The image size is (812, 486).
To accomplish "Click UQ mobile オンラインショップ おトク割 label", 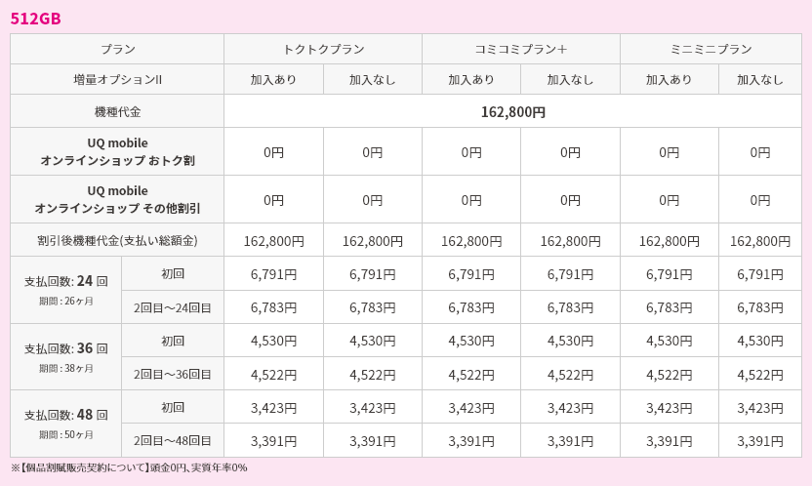I will (x=117, y=151).
